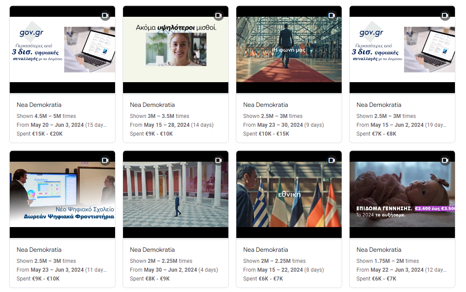Screen dimensions: 466x292
Task: Click video icon on 'Η φωνή μας' ad
Action: click(x=331, y=15)
